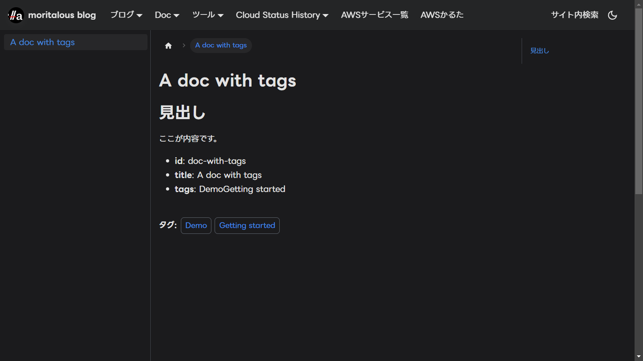Viewport: 643px width, 361px height.
Task: Open the Doc dropdown in navbar
Action: click(x=167, y=15)
